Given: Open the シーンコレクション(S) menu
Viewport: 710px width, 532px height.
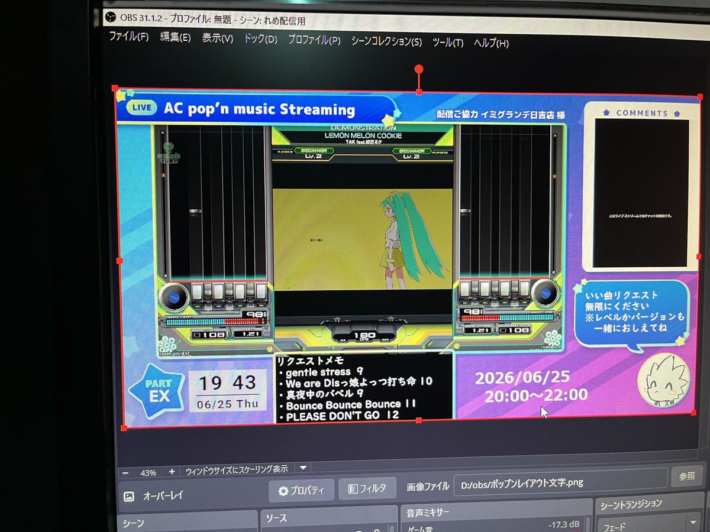Looking at the screenshot, I should click(x=386, y=42).
